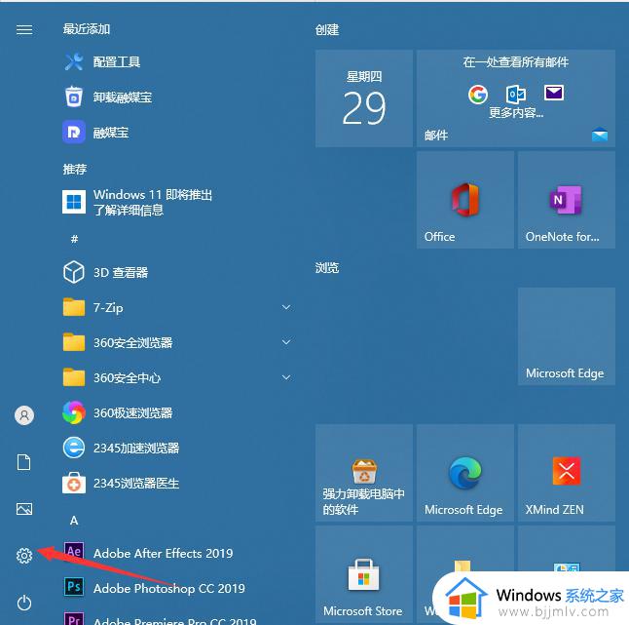Open the calendar tile showing 星期四 29
Viewport: 629px width, 625px height.
[364, 98]
